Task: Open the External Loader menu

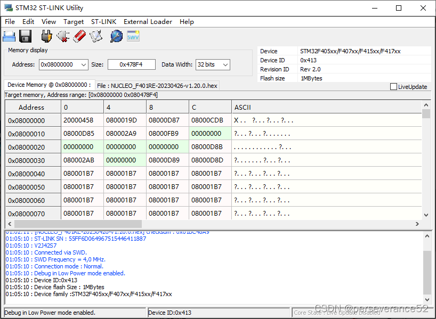Action: click(148, 22)
